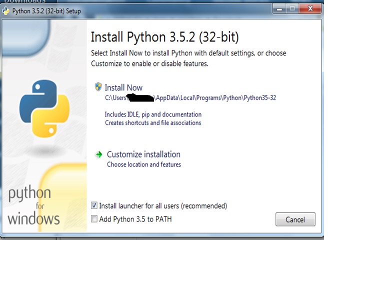Close the Python 3.5.2 Setup dialog
Image resolution: width=384 pixels, height=307 pixels.
[311, 8]
